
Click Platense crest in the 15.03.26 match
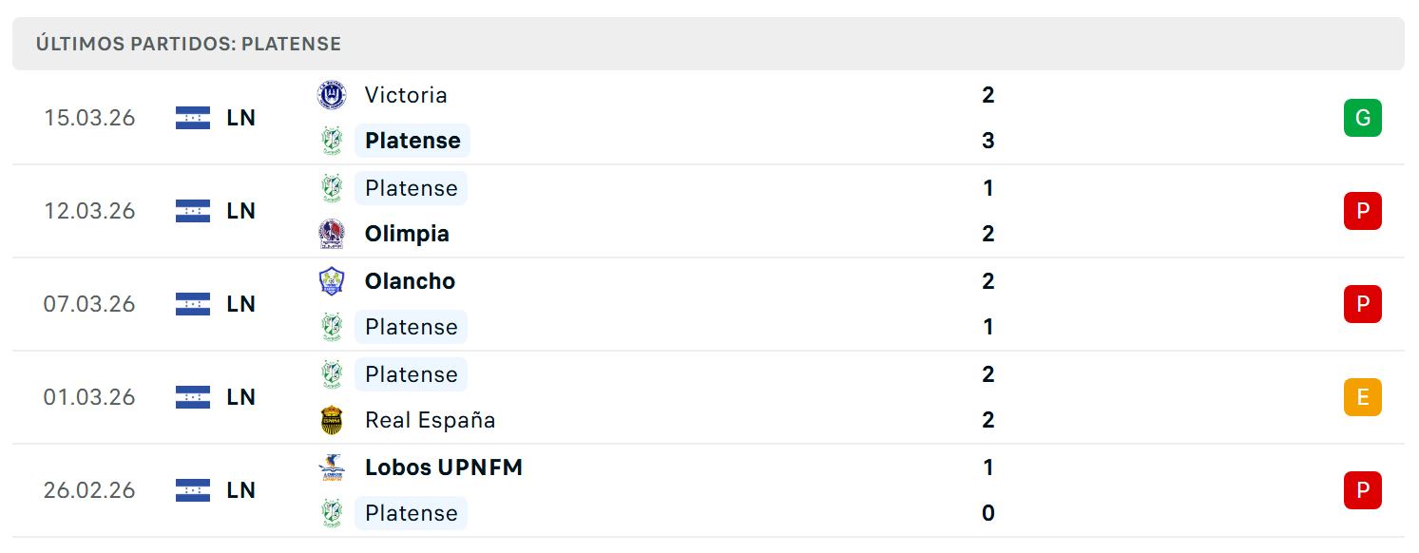coord(332,141)
